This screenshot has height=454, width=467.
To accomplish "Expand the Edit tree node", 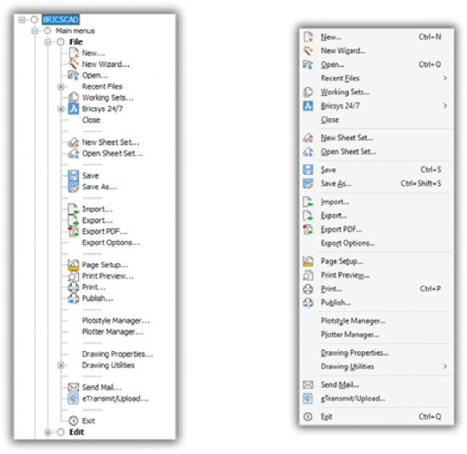I will pos(48,432).
